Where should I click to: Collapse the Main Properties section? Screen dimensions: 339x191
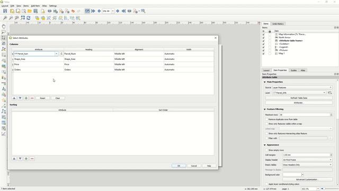pos(265,82)
